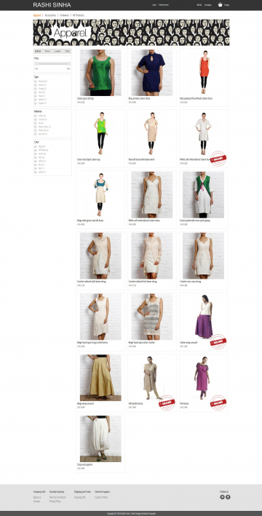Click the RASHI SINHA site logo
This screenshot has width=262, height=516.
[52, 5]
